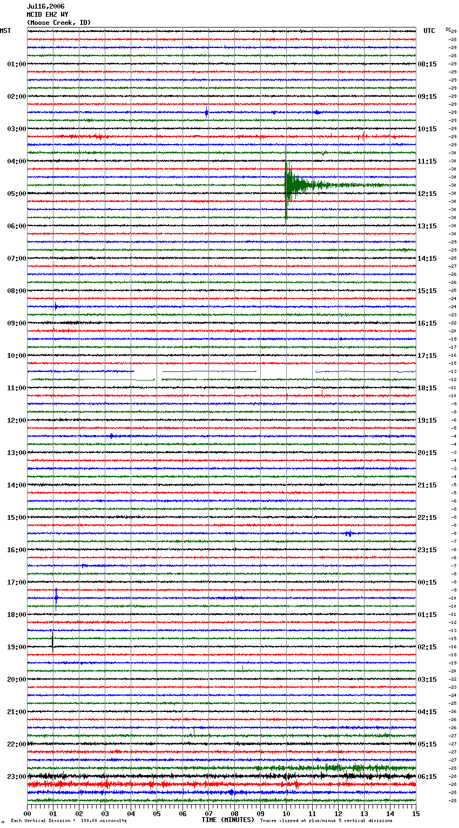Click the Each Vertical Division microvolts note
459x828 pixels.
pyautogui.click(x=69, y=821)
